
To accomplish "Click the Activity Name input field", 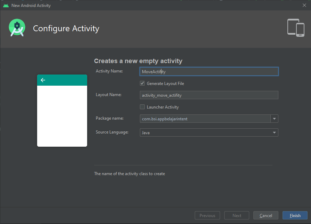I will click(209, 71).
